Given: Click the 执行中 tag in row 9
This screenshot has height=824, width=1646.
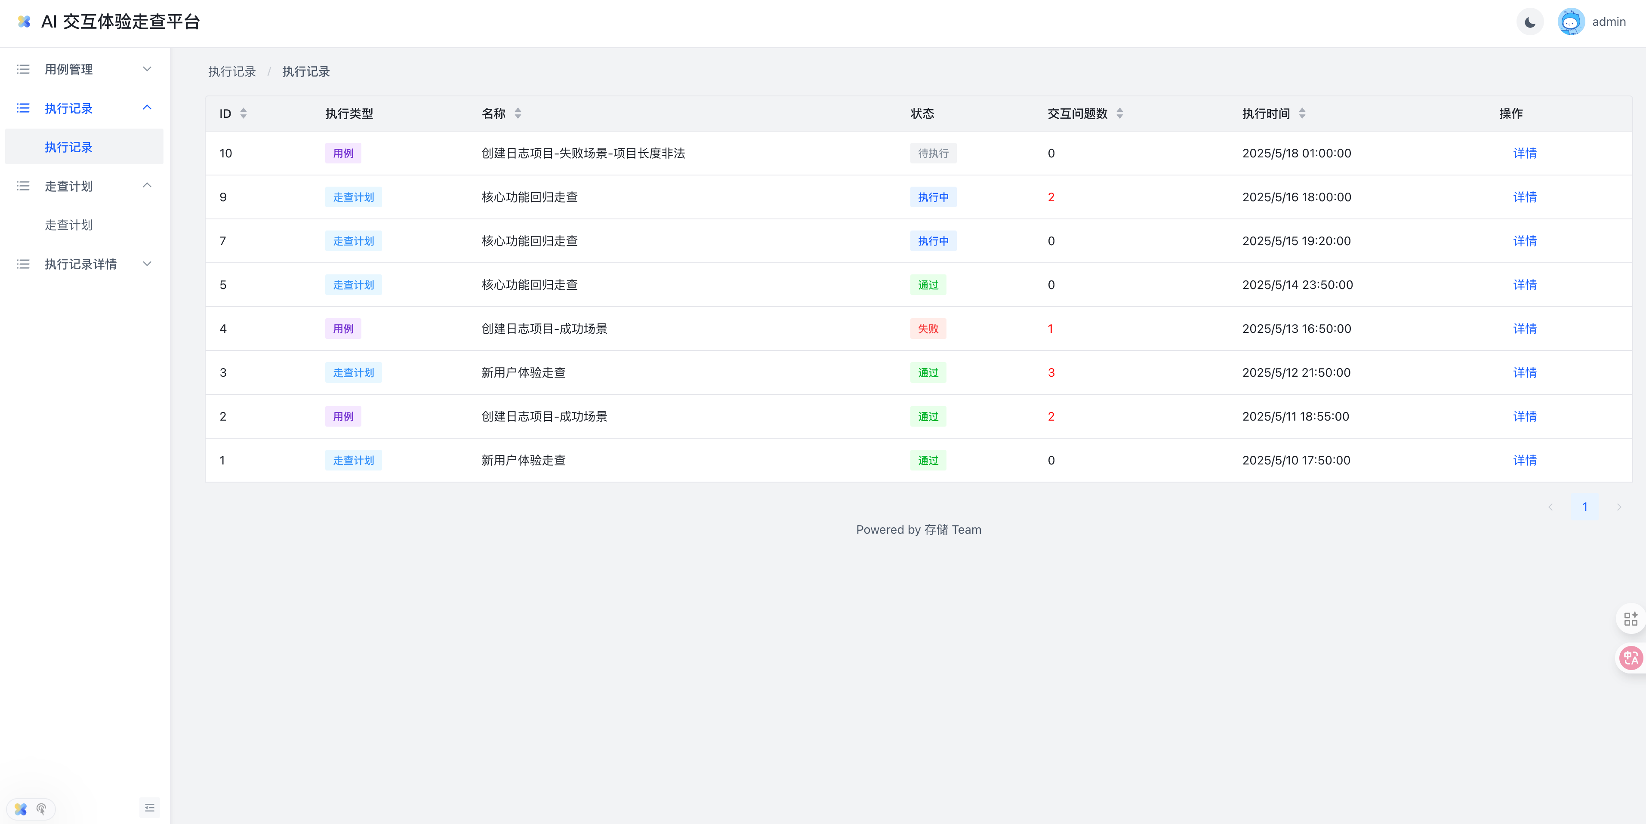Looking at the screenshot, I should pos(933,197).
